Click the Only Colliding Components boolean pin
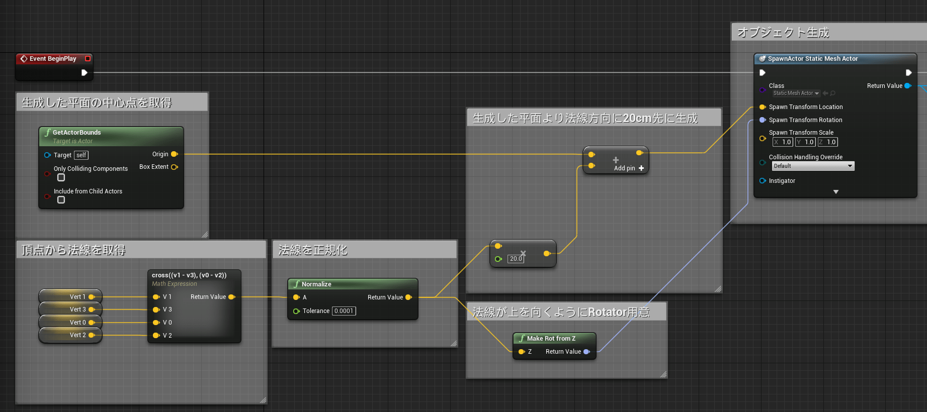The width and height of the screenshot is (927, 412). pyautogui.click(x=47, y=174)
